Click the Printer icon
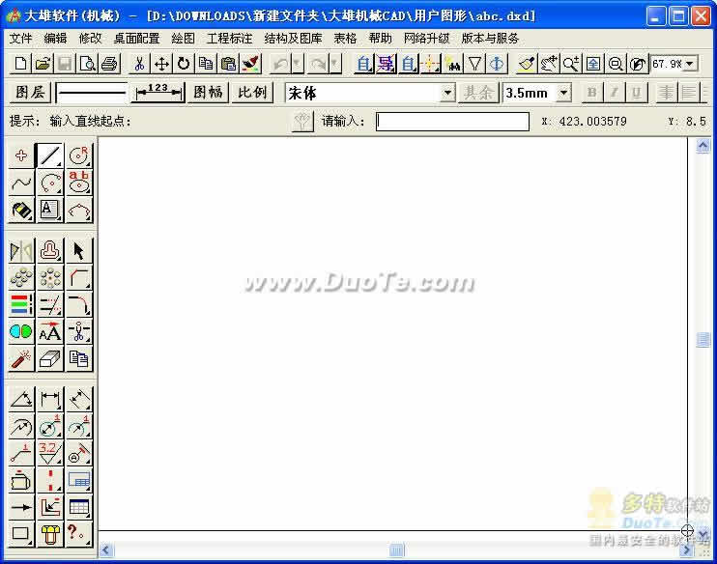Viewport: 717px width, 564px height. click(x=109, y=64)
